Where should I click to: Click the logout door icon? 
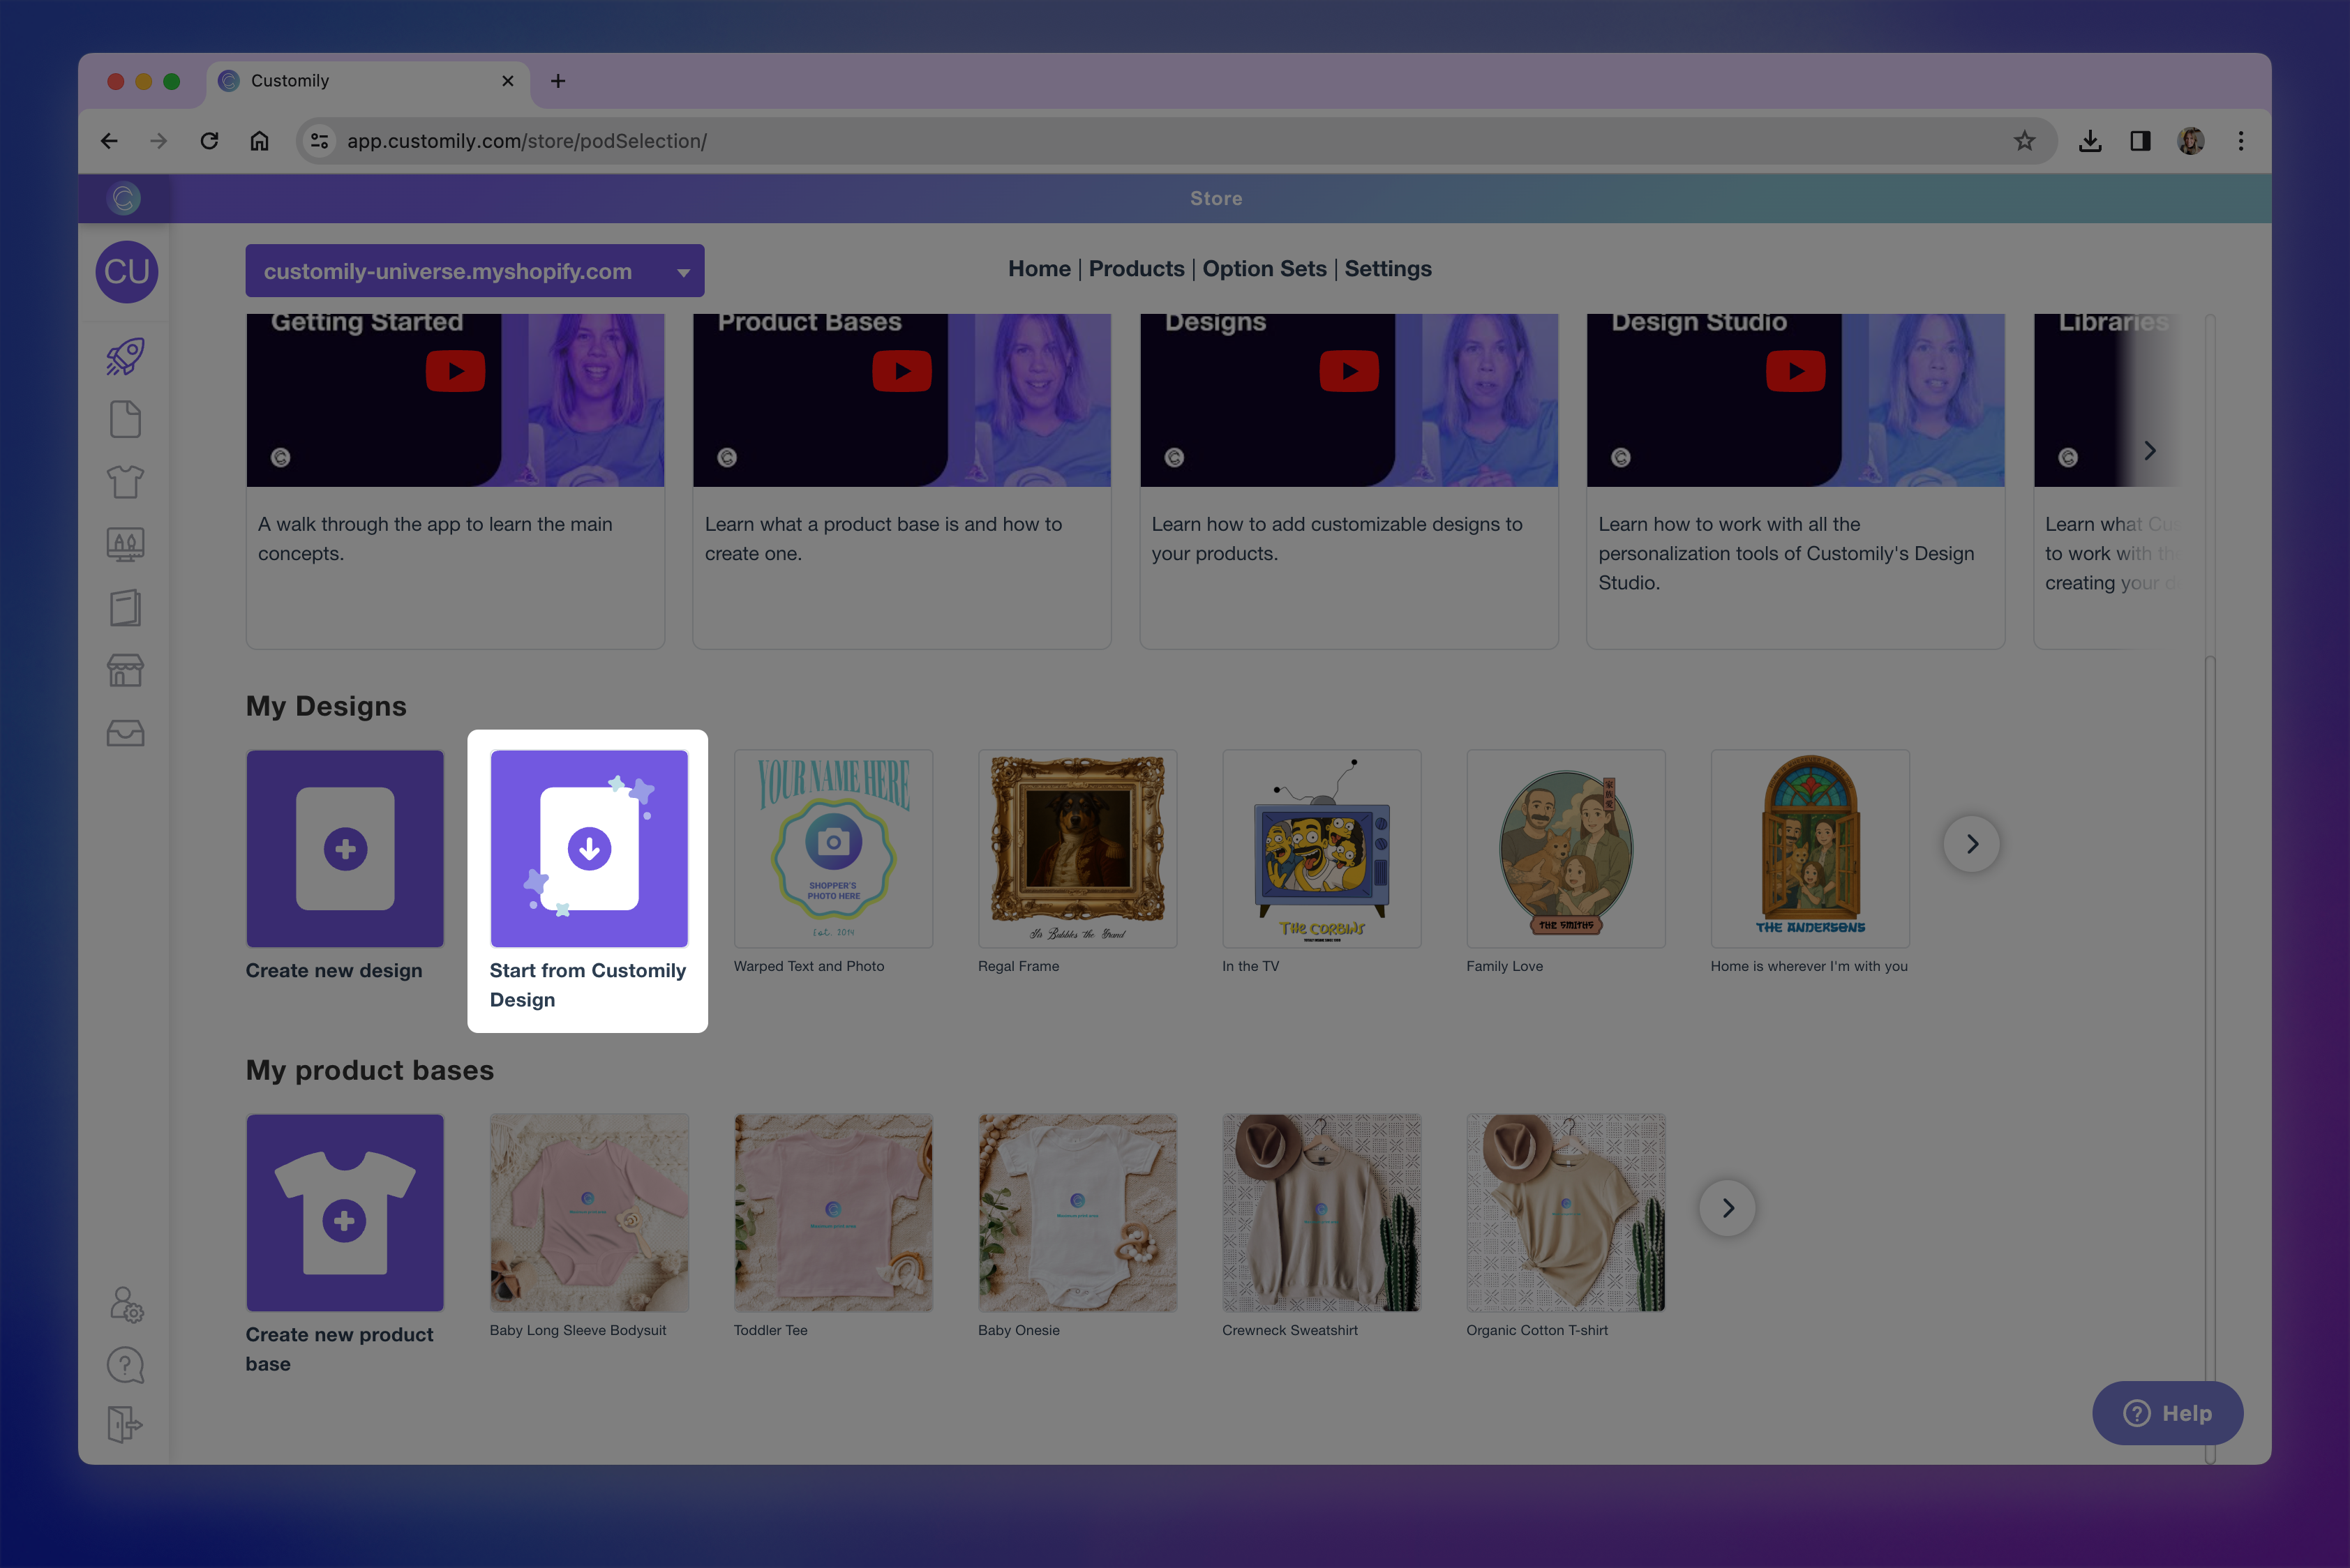[x=125, y=1424]
